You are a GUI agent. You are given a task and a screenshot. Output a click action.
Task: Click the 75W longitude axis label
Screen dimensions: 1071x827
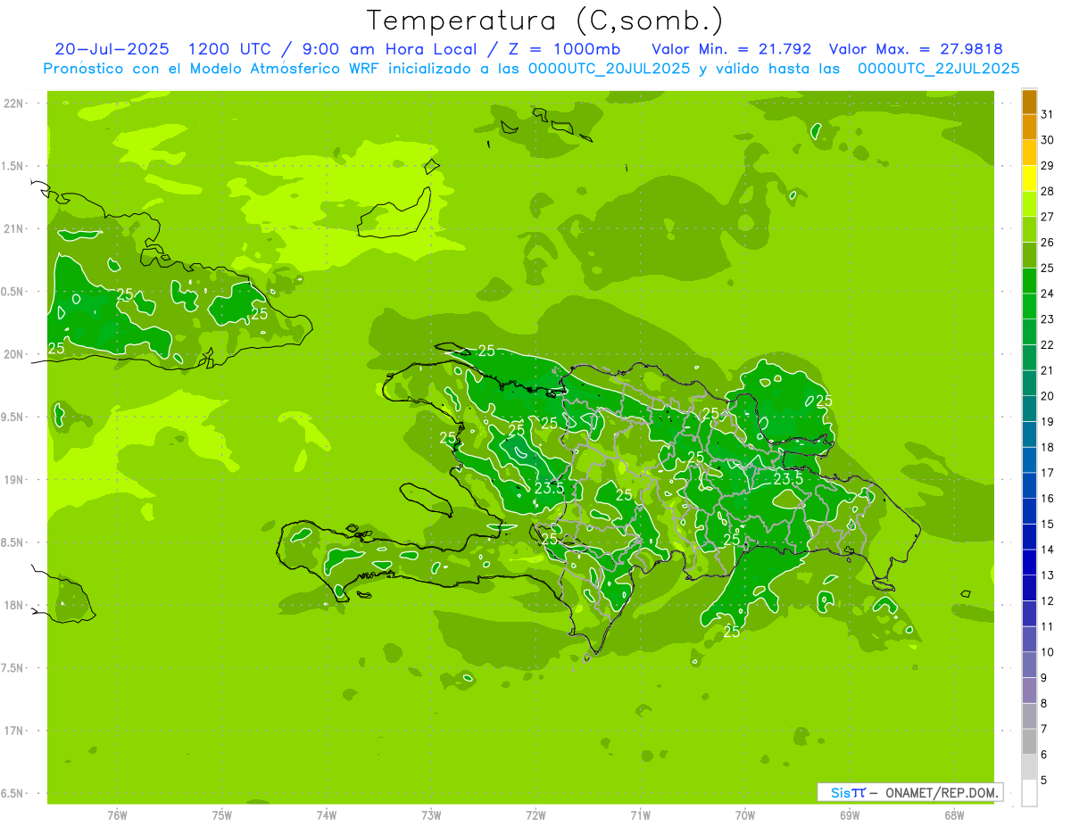pyautogui.click(x=222, y=815)
